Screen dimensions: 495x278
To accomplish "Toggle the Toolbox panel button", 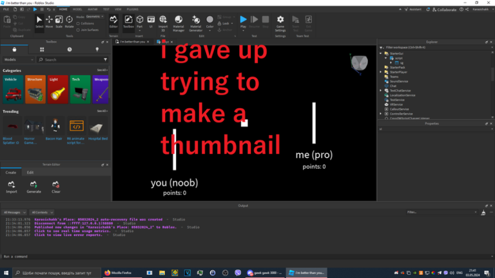I will [128, 22].
